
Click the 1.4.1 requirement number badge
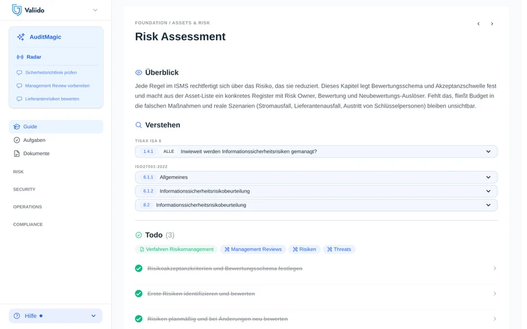point(148,151)
